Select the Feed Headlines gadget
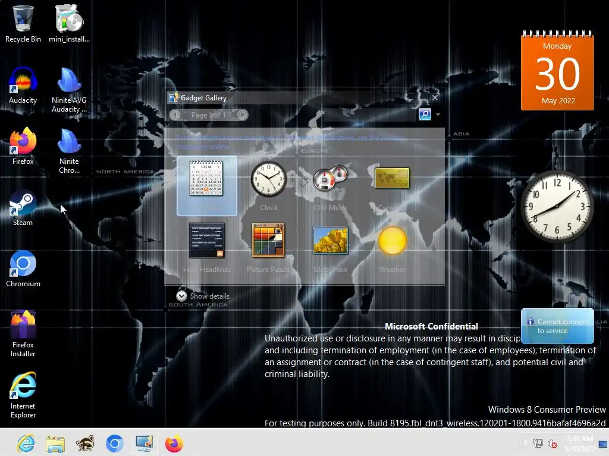Screen dimensions: 609x456 [x=206, y=248]
